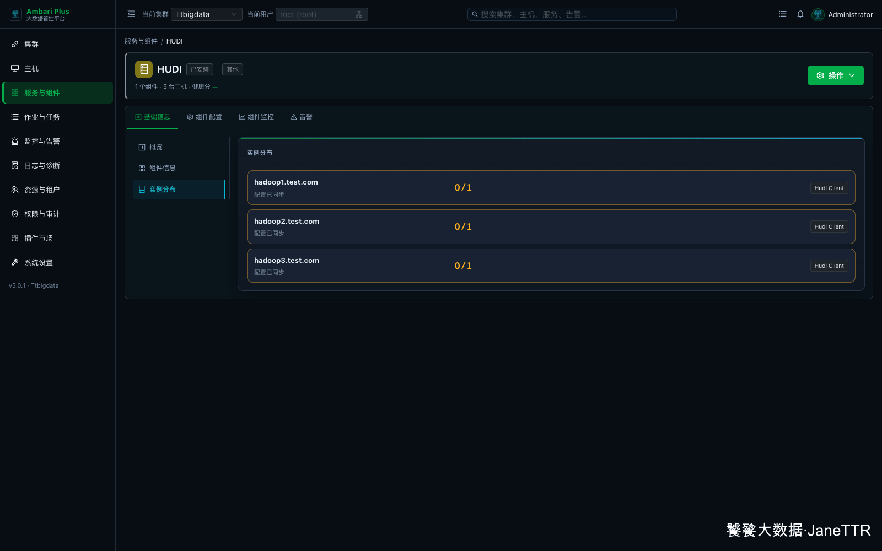Open 作业与任务 in the sidebar
The image size is (882, 551).
57,117
